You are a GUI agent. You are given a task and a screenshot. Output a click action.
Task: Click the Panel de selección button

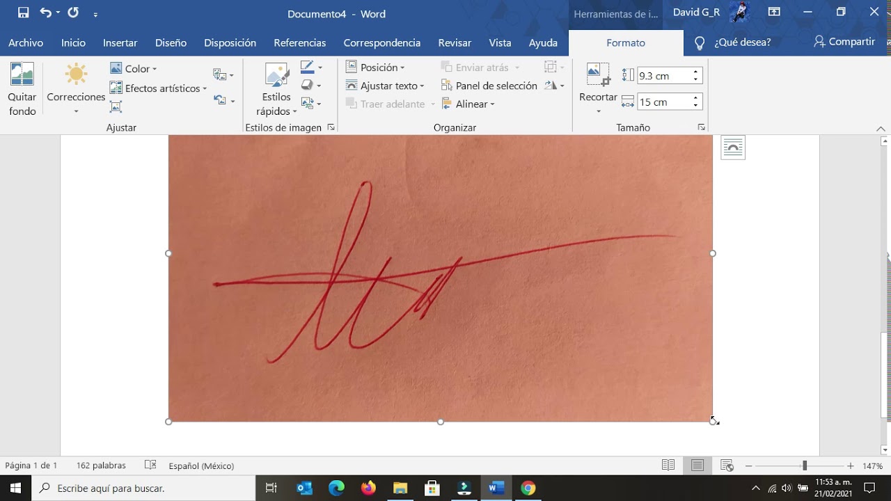tap(489, 86)
